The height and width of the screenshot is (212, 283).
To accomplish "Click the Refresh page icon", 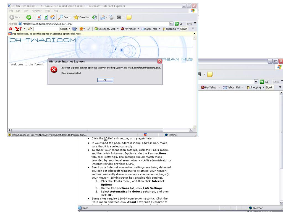I will 46,17.
